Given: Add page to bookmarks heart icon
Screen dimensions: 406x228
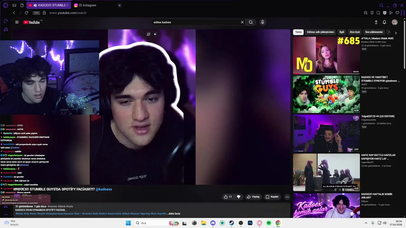Looking at the screenshot, I should click(x=397, y=13).
